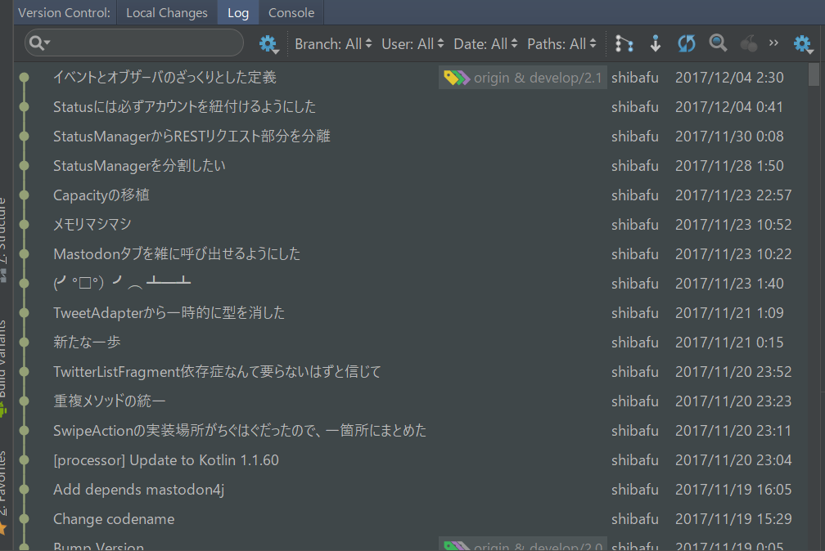Switch to the Local Changes tab

[167, 12]
